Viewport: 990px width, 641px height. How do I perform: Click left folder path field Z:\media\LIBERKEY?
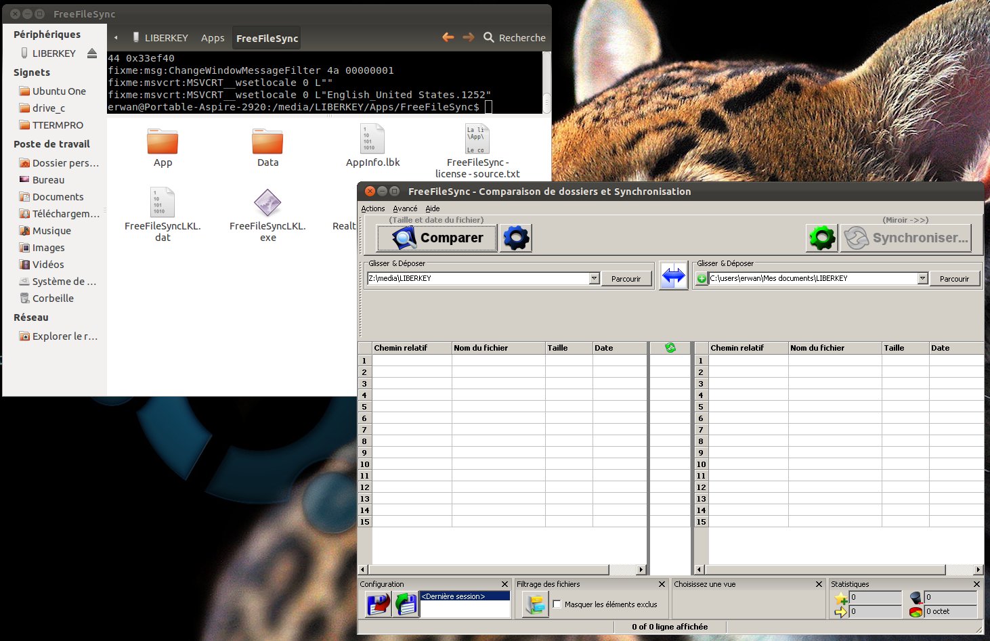coord(478,278)
